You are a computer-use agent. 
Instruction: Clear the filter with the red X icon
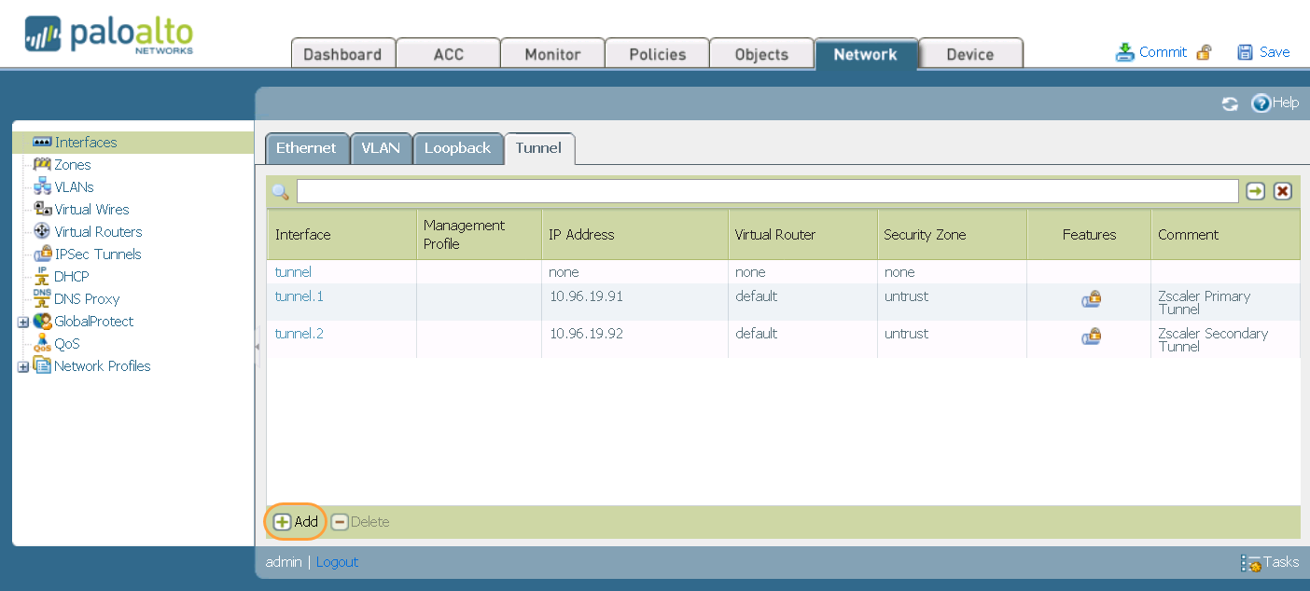[1283, 191]
